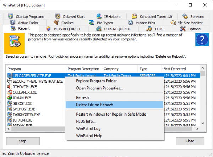Choose Refresh in the context menu
The height and width of the screenshot is (157, 213).
114,97
